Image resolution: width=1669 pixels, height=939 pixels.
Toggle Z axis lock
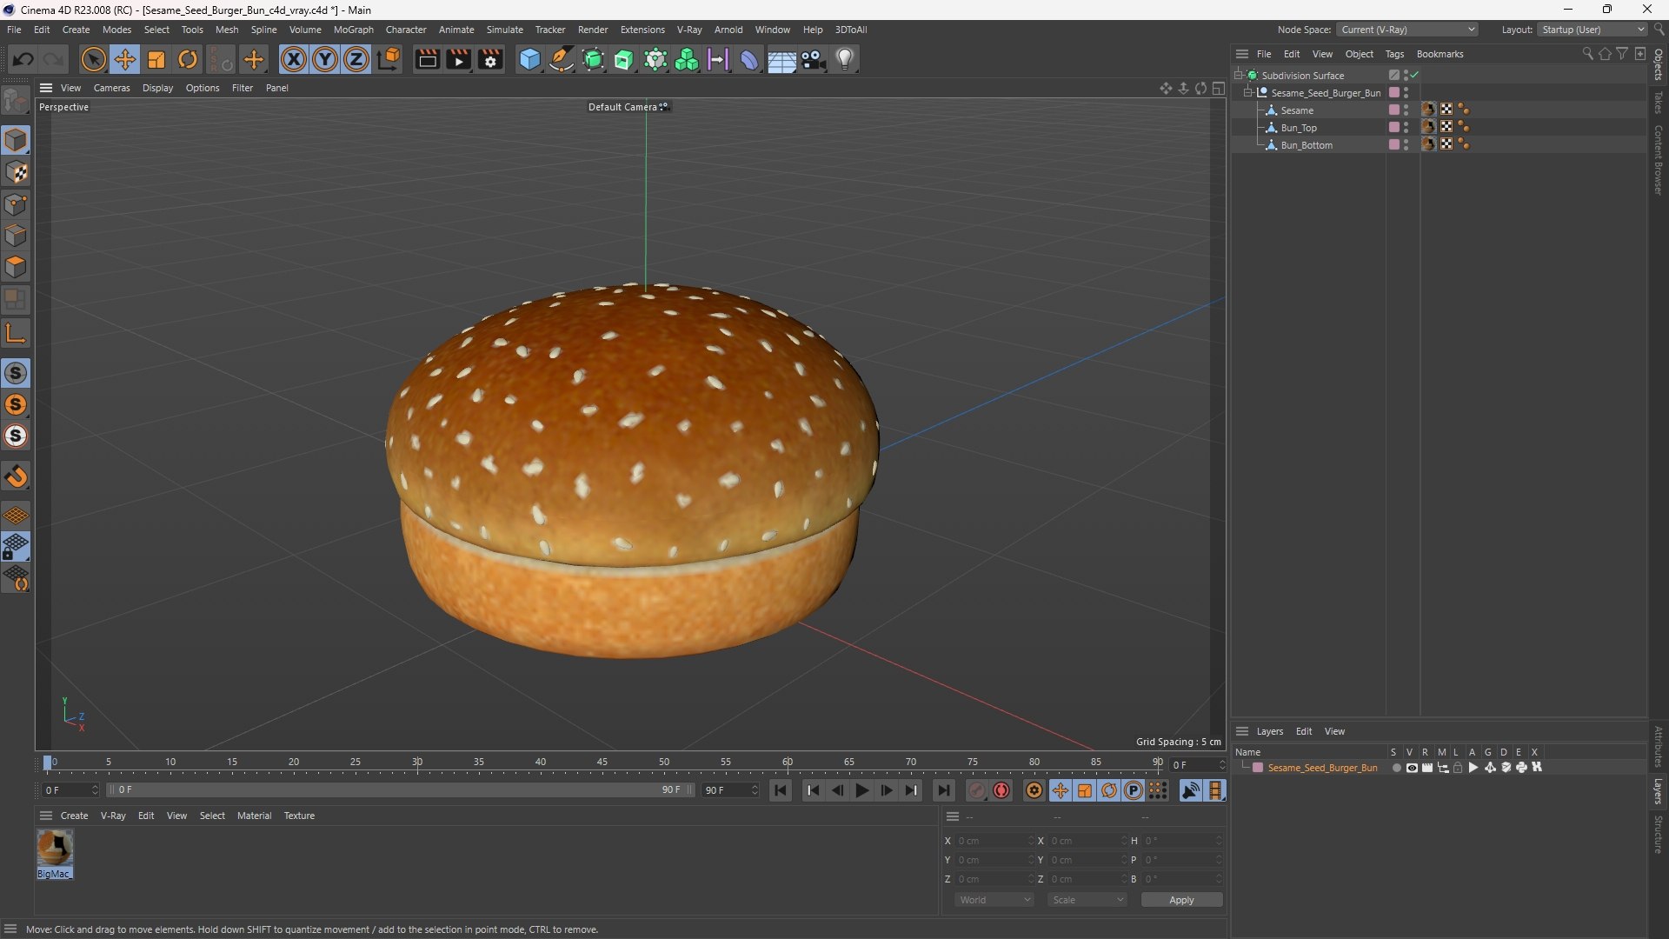[x=356, y=59]
